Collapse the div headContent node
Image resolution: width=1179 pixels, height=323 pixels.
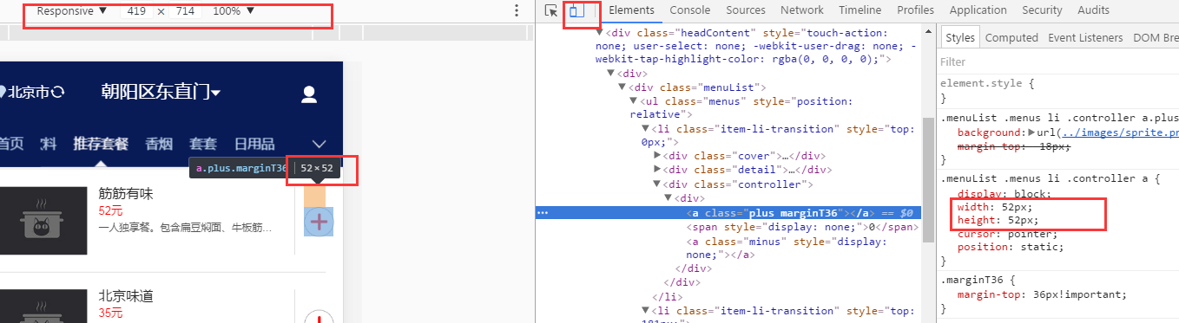(599, 32)
